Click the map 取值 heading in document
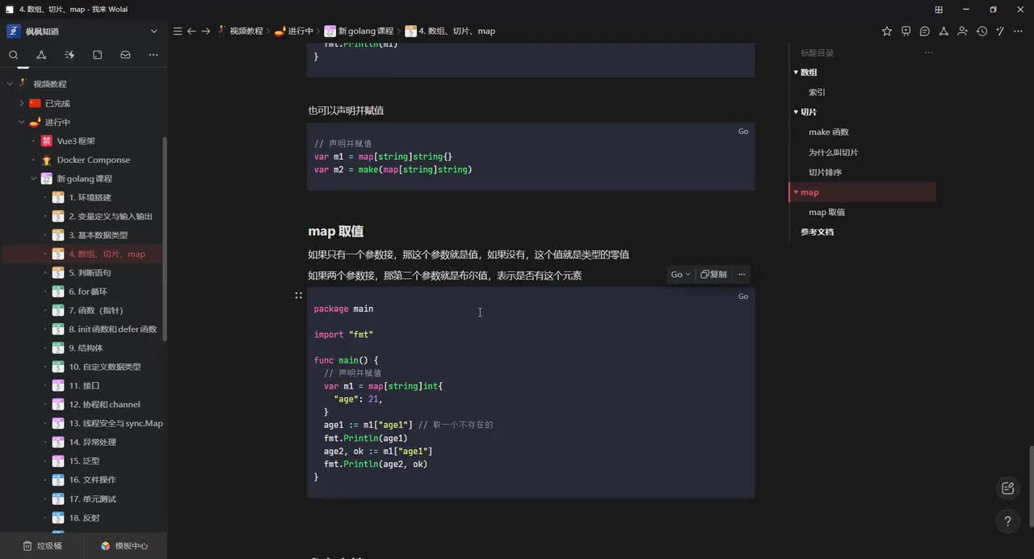 [335, 232]
